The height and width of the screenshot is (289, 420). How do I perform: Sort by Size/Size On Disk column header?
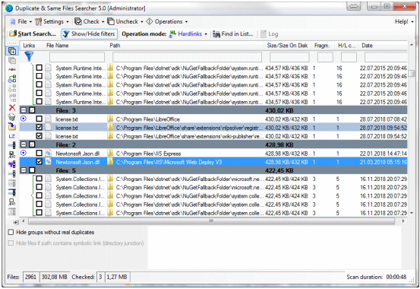pyautogui.click(x=287, y=46)
